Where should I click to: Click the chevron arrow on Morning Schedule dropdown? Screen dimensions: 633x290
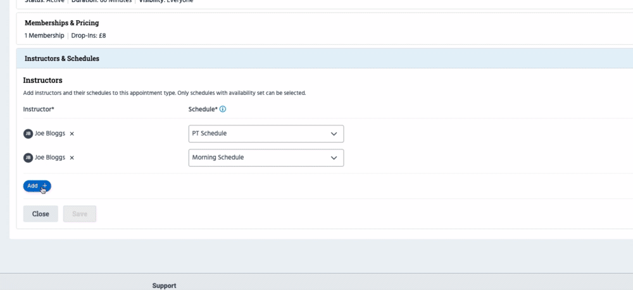tap(334, 158)
